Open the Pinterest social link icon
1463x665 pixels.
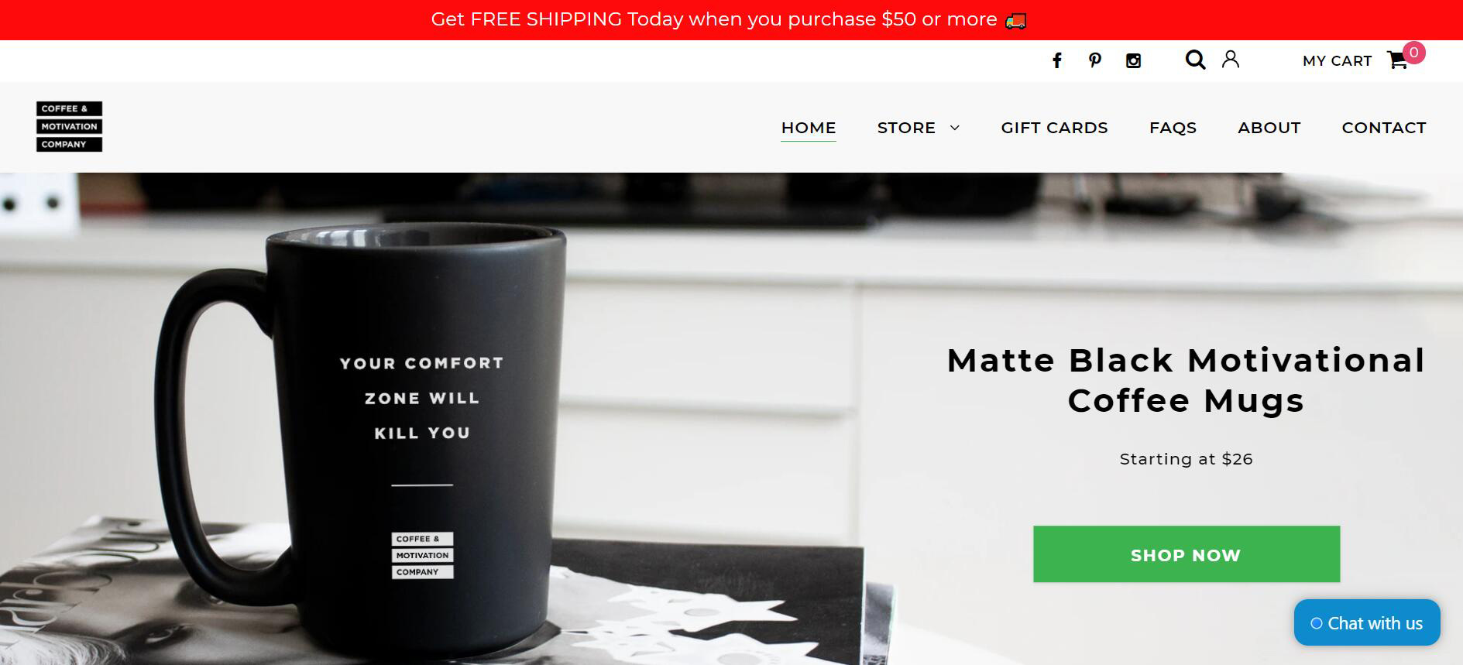(x=1094, y=60)
